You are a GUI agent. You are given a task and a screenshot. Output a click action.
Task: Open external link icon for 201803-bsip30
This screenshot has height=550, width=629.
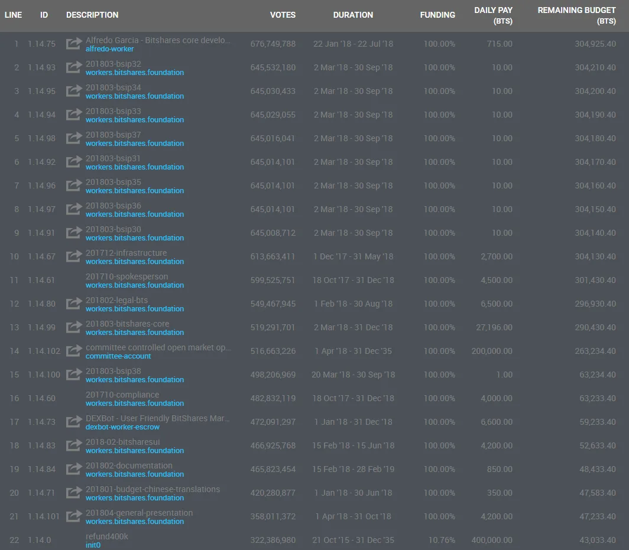point(74,233)
